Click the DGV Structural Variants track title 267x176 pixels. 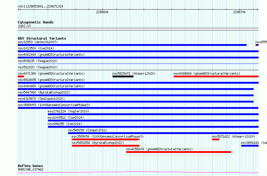[x=42, y=38]
